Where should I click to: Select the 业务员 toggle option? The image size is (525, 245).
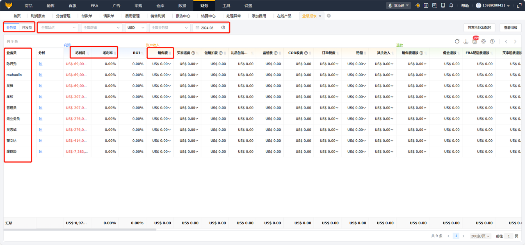11,27
